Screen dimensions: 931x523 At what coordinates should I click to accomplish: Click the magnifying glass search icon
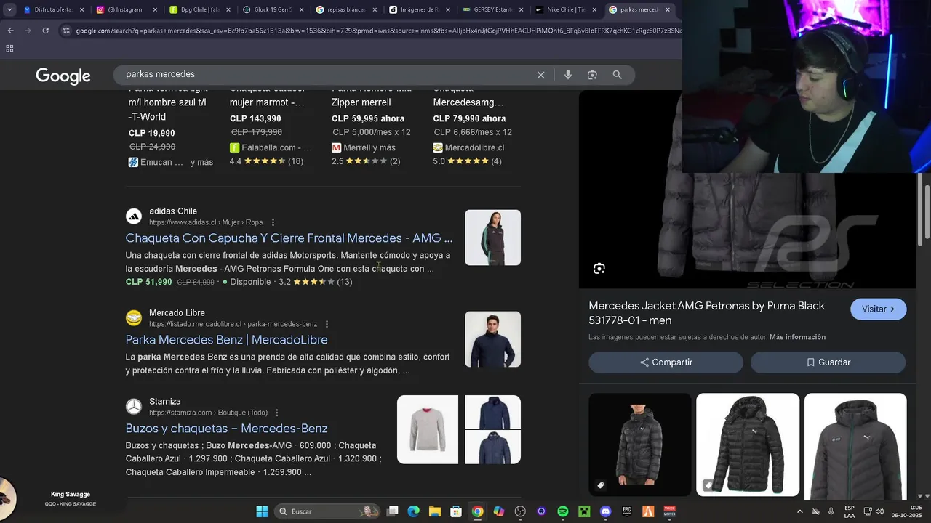click(618, 75)
